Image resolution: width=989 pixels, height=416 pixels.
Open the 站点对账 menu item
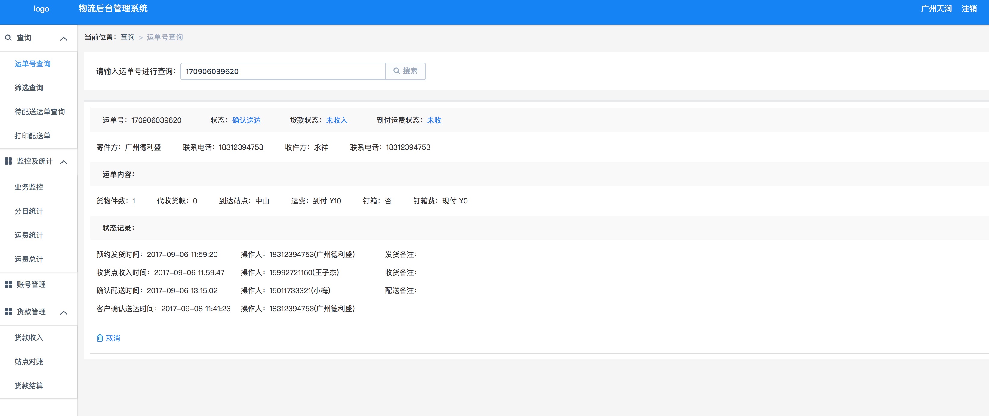(x=29, y=362)
